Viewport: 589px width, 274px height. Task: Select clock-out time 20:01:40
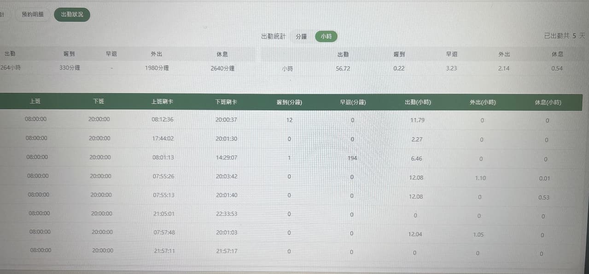click(227, 195)
